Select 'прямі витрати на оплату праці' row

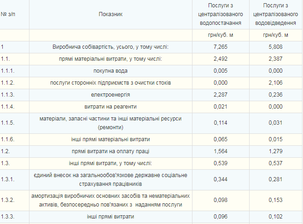click(111, 151)
